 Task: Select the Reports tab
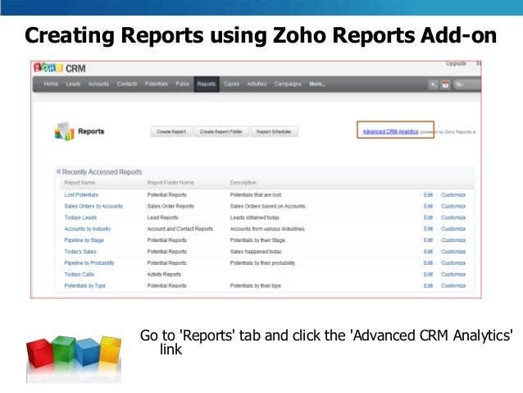[x=207, y=85]
